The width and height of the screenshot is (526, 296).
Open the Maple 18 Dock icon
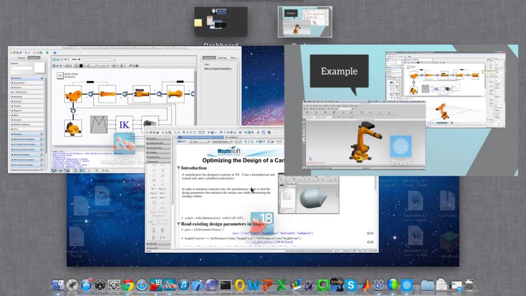click(156, 284)
